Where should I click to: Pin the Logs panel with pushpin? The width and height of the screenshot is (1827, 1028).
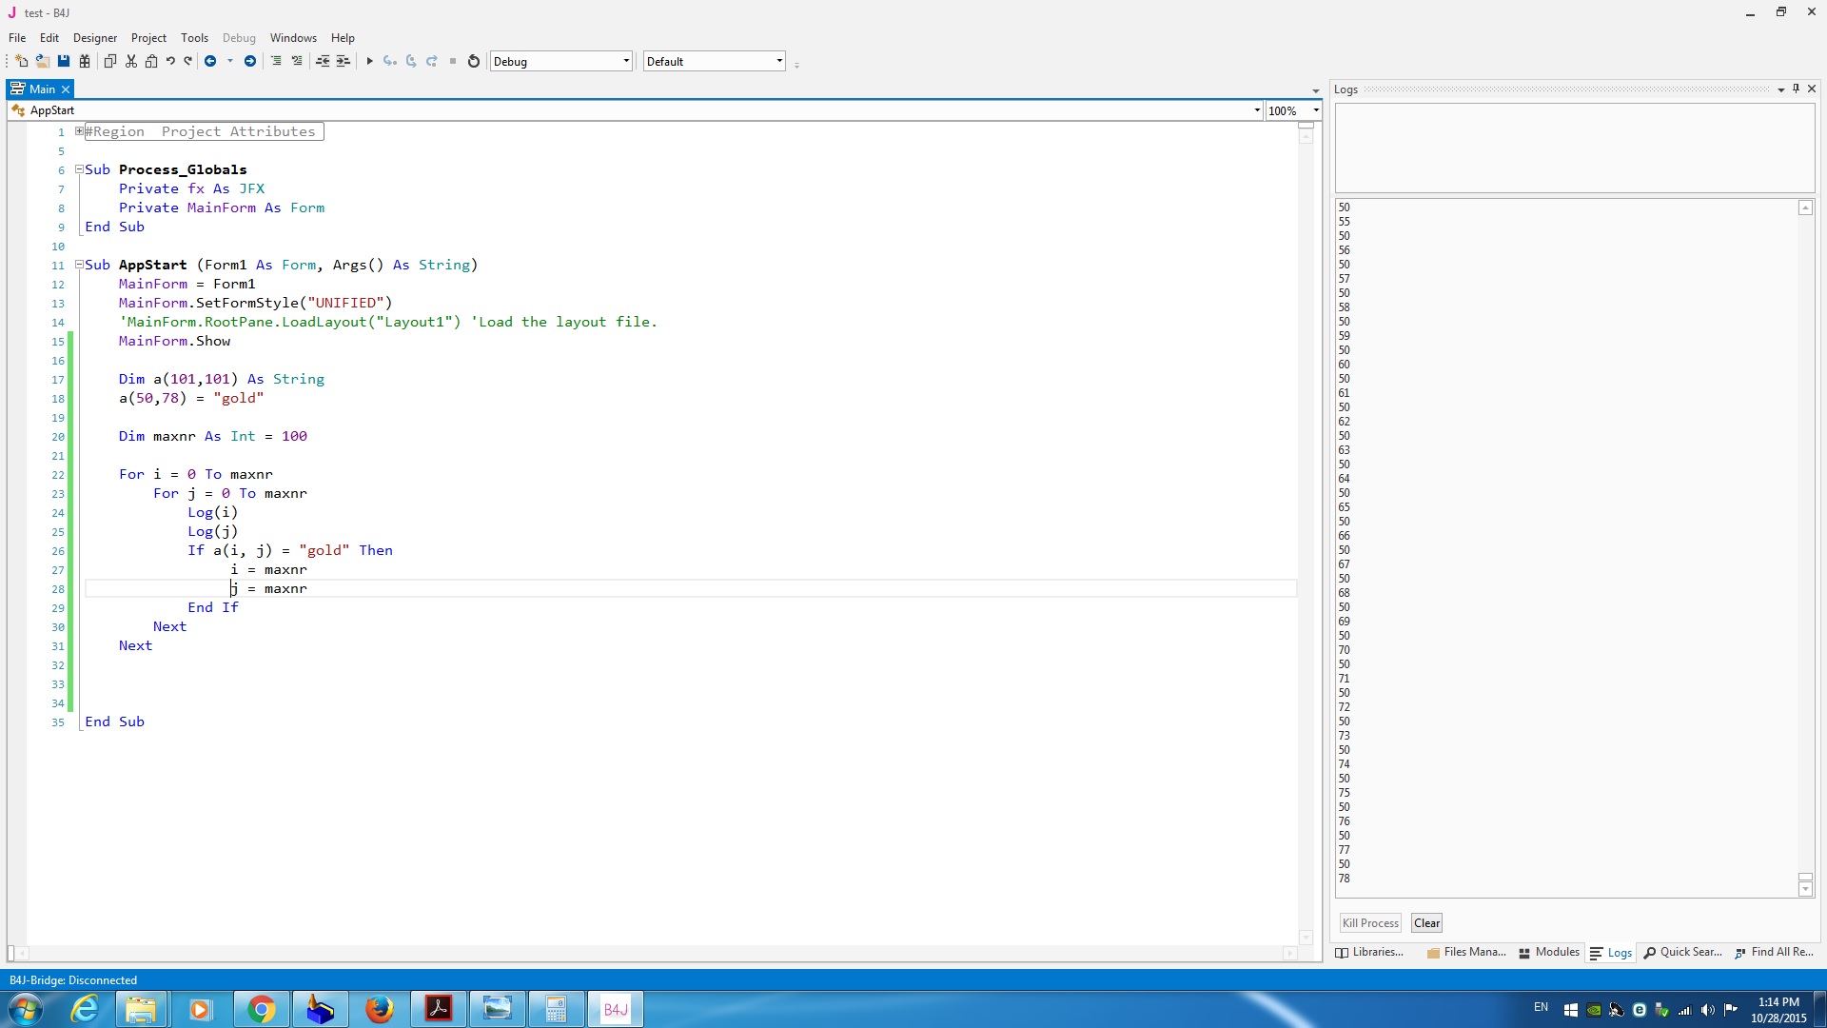point(1797,89)
